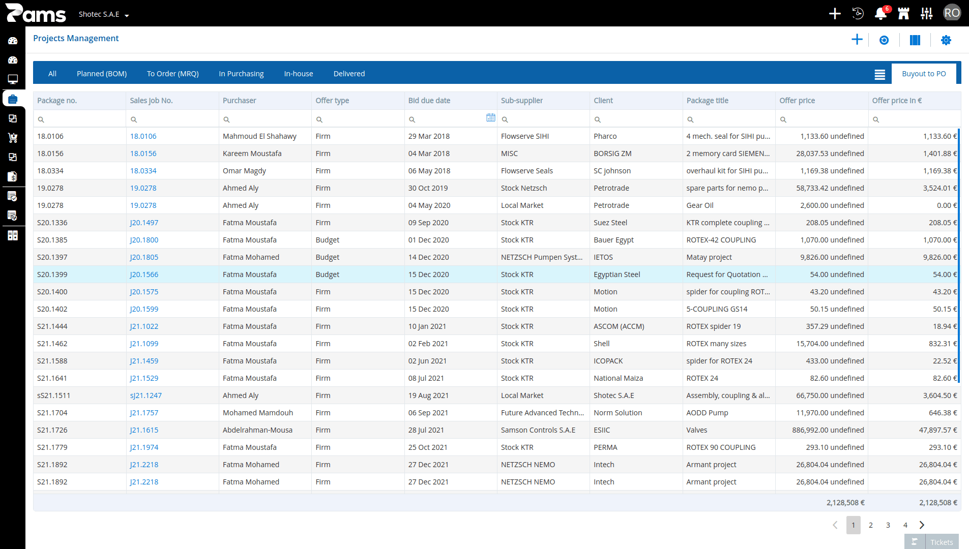969x549 pixels.
Task: Click the history clock icon in top bar
Action: (858, 13)
